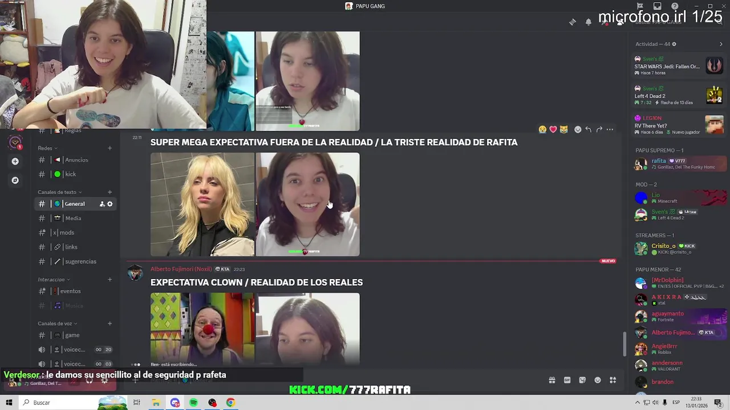Create channel in Redes category

click(x=109, y=148)
